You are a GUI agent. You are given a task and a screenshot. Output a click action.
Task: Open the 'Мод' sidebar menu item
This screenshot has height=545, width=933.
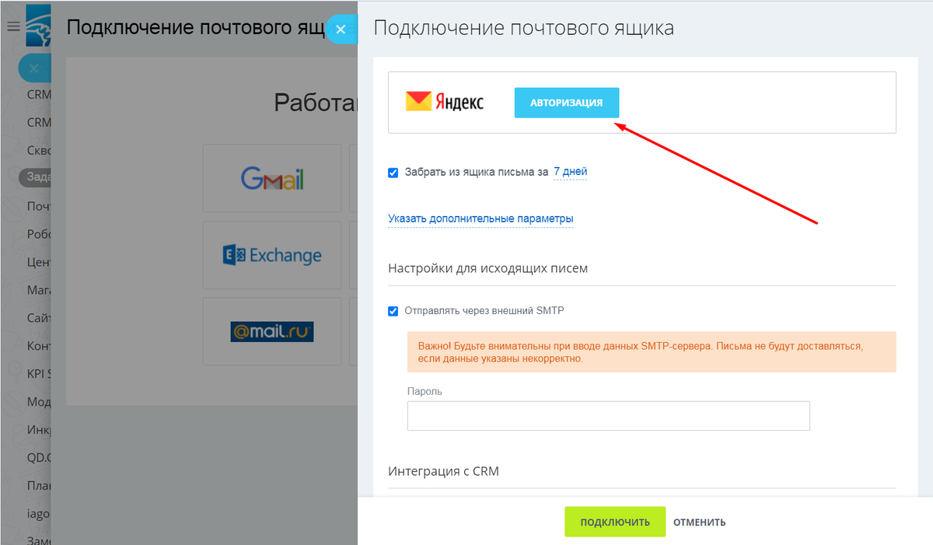[39, 402]
